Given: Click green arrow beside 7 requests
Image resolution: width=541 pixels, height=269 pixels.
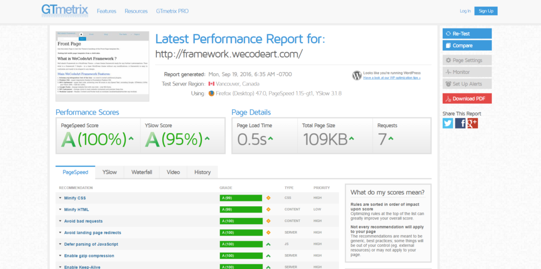Looking at the screenshot, I should tap(390, 139).
